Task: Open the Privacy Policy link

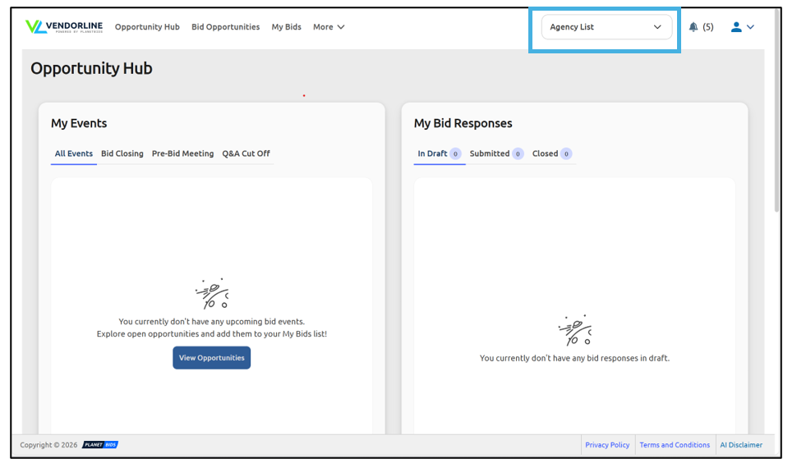Action: pos(607,445)
